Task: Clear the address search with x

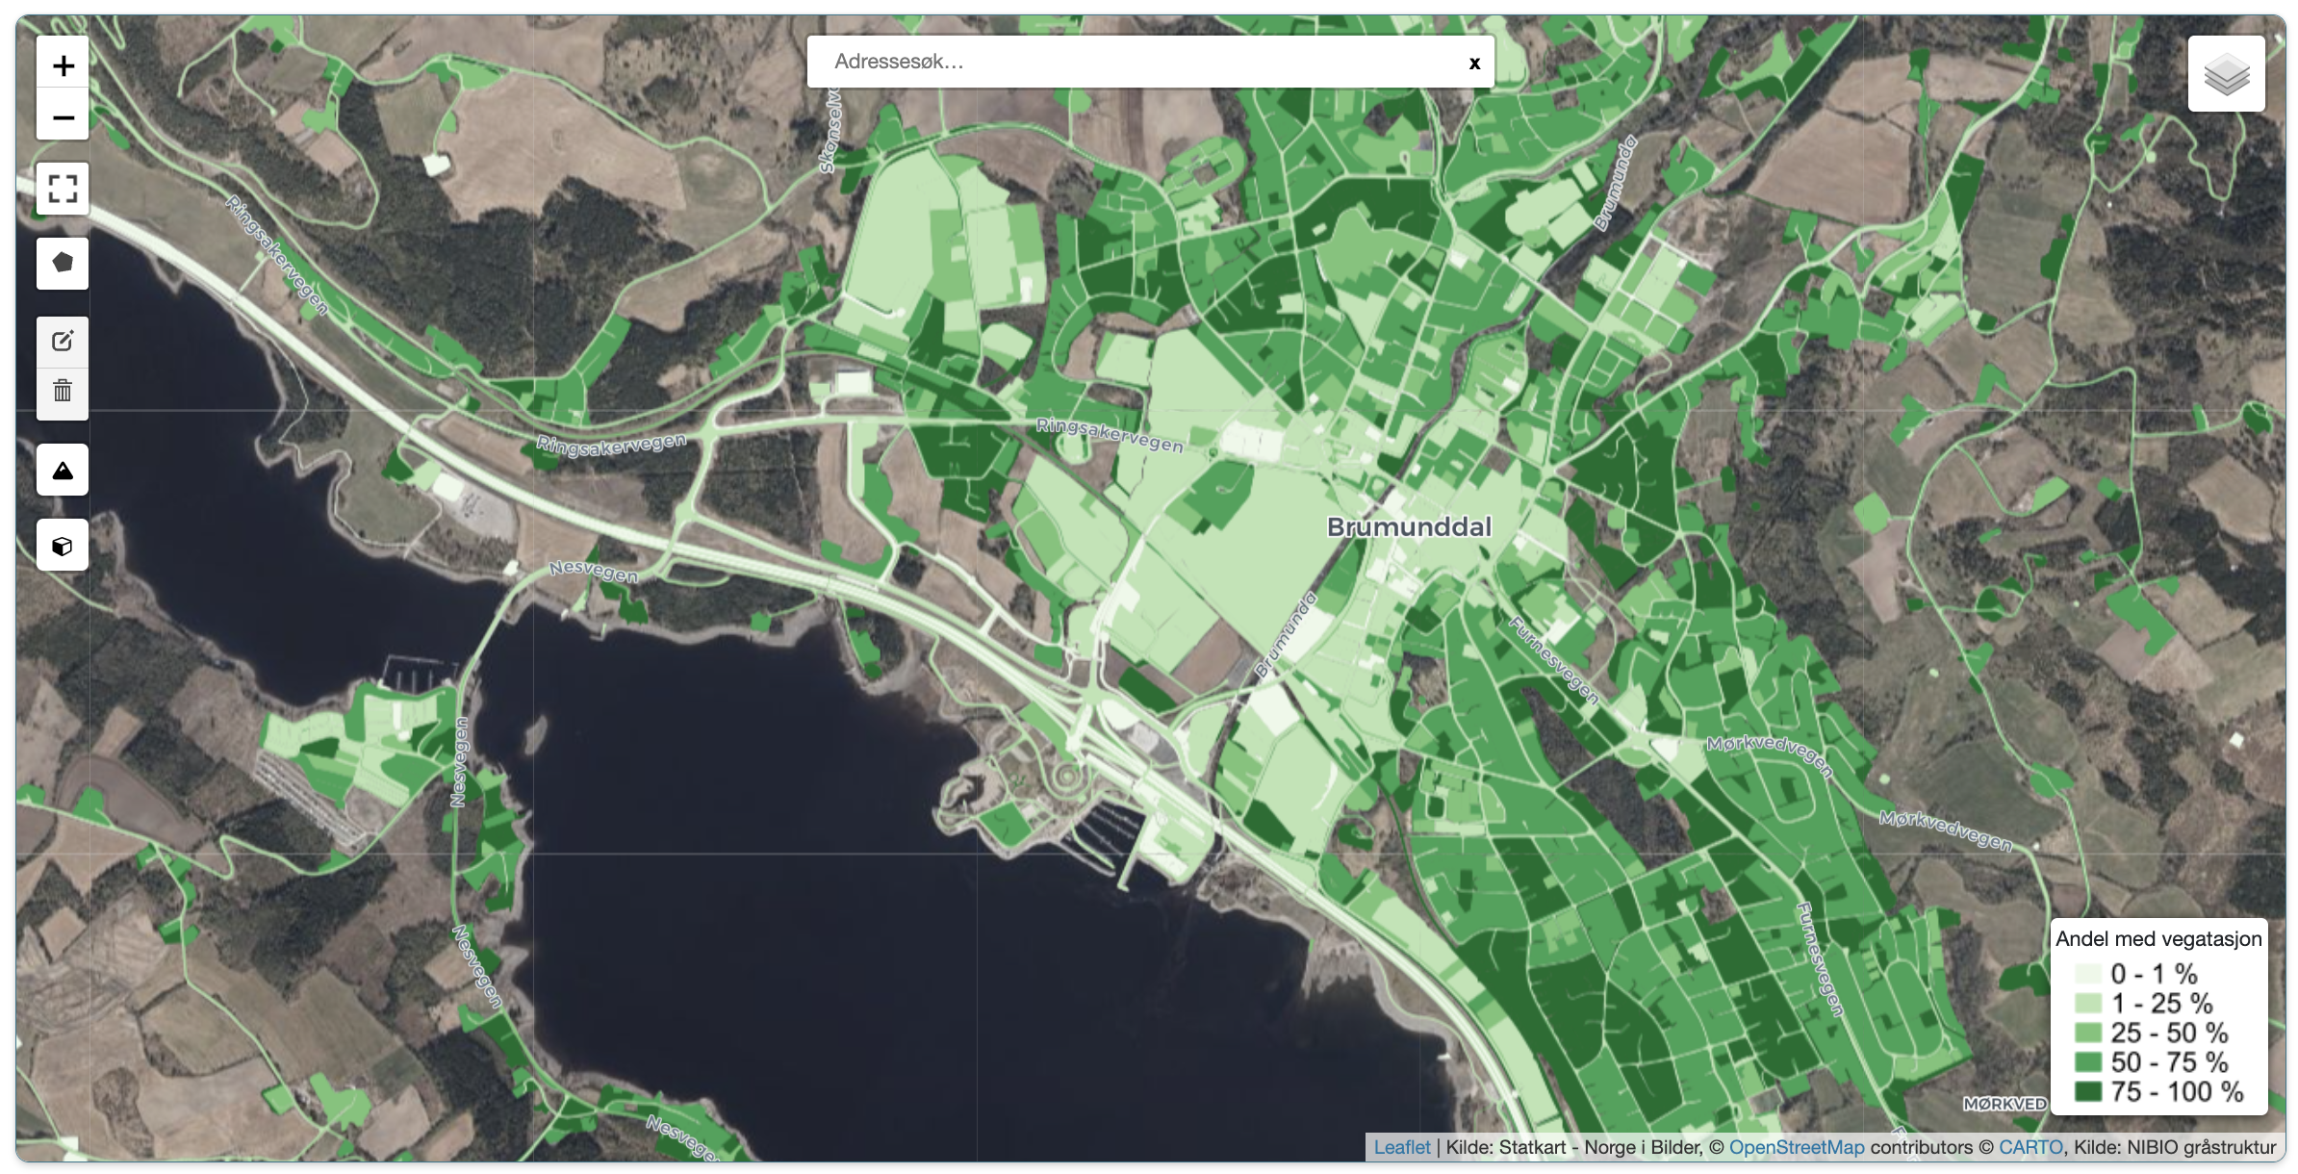Action: 1473,64
